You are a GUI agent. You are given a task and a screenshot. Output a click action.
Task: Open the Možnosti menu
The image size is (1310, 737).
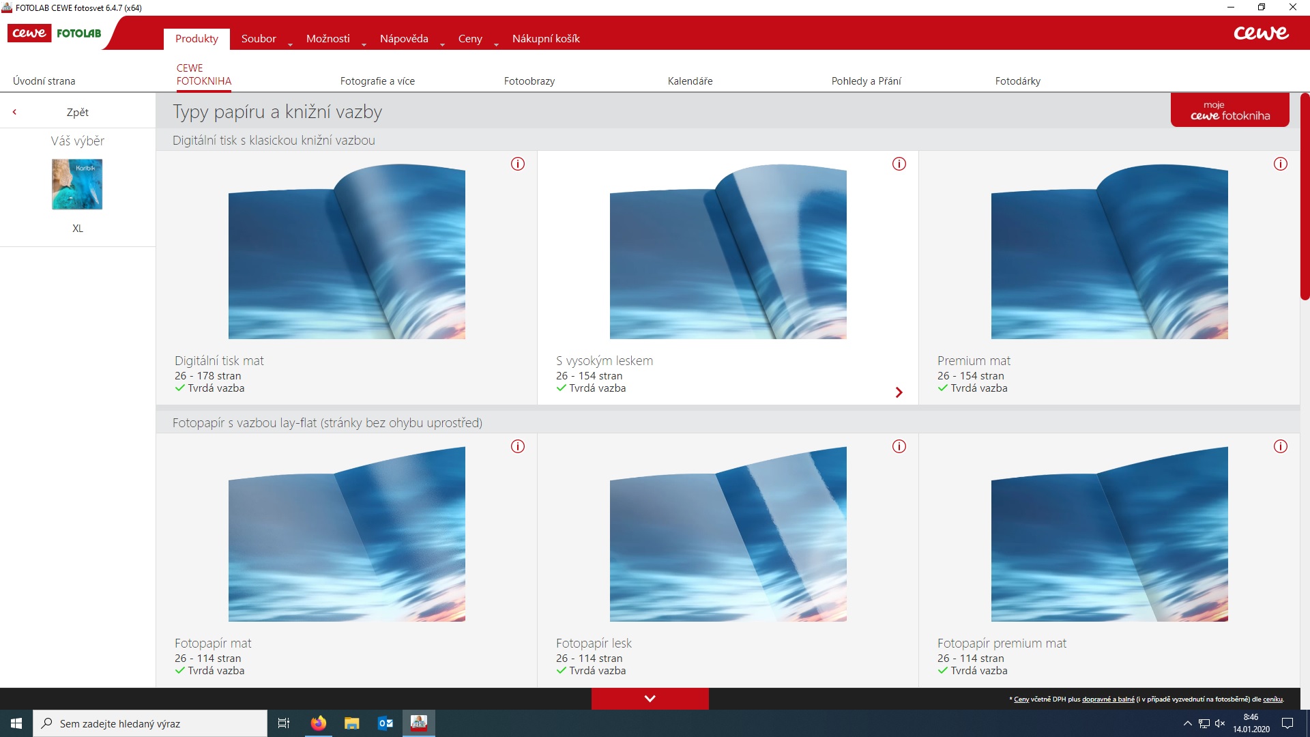328,39
